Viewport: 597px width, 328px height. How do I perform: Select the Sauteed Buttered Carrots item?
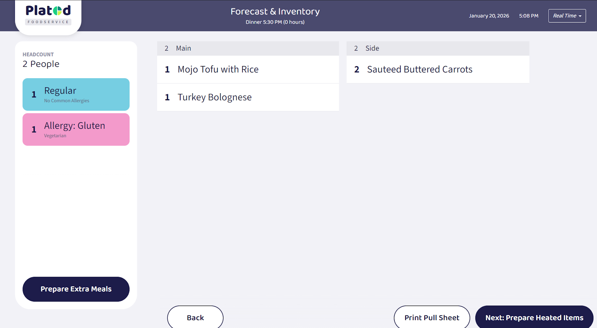(x=438, y=69)
